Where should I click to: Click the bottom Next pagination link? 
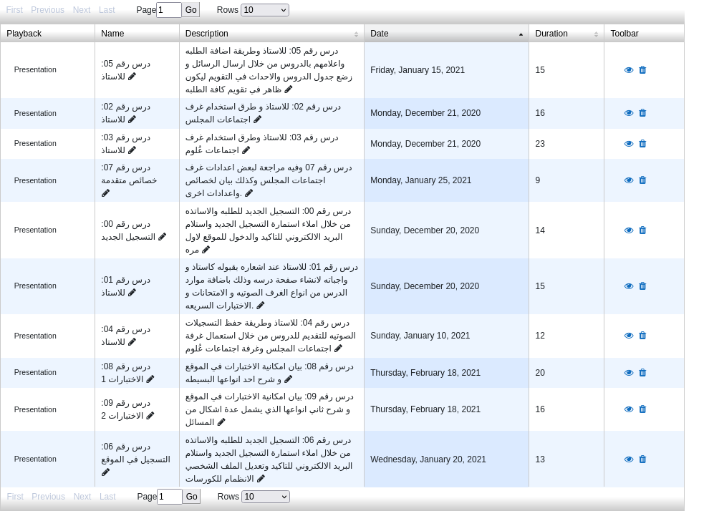click(82, 497)
